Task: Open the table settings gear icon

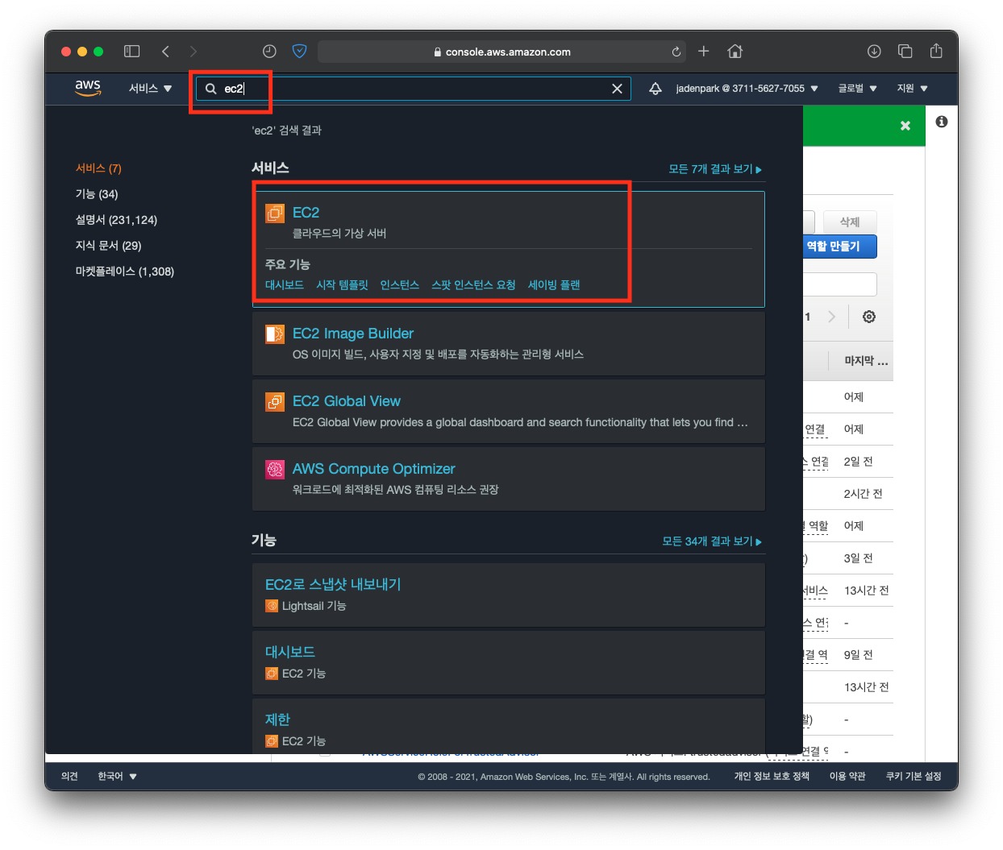Action: (869, 317)
